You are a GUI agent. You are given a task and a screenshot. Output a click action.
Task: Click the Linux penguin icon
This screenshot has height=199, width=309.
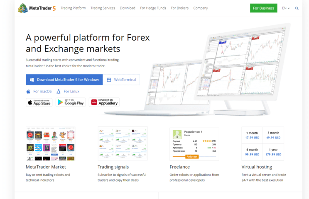pyautogui.click(x=59, y=92)
